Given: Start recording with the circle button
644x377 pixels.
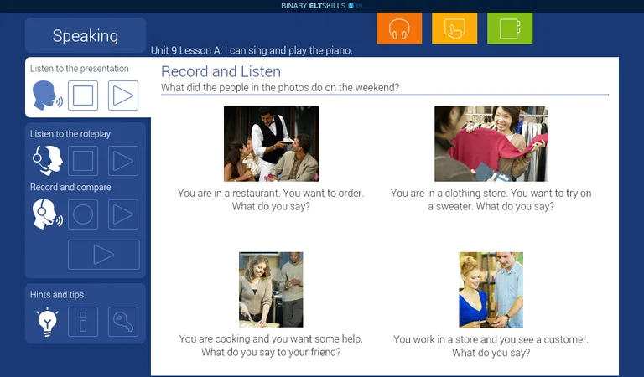Looking at the screenshot, I should point(83,214).
